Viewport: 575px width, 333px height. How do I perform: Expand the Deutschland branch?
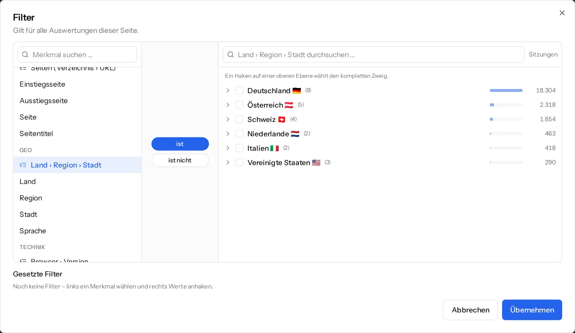(x=228, y=90)
